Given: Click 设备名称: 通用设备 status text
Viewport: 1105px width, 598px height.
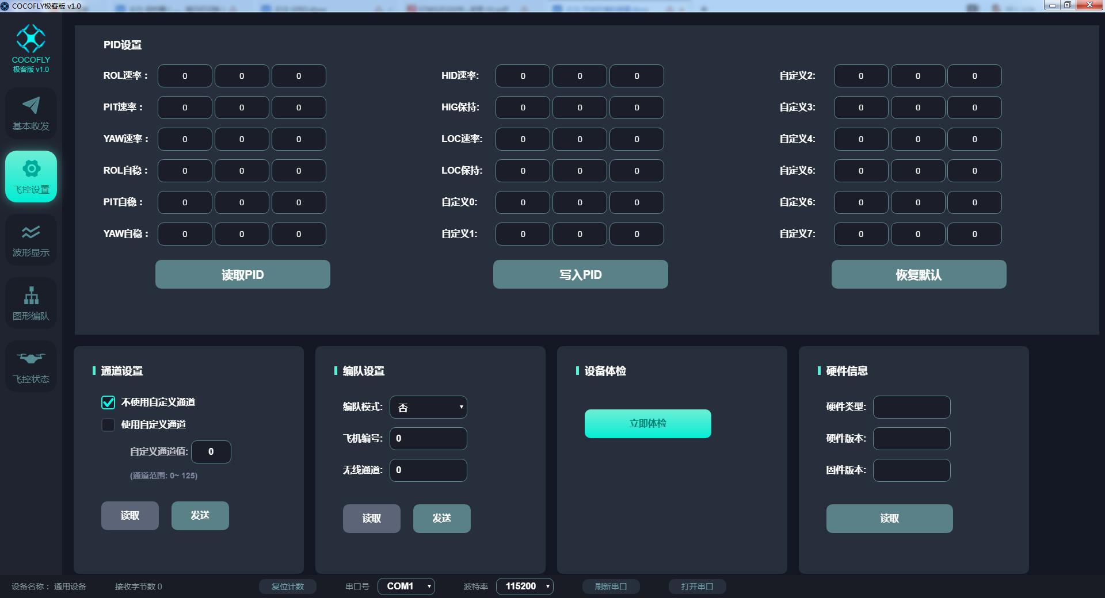Looking at the screenshot, I should pyautogui.click(x=49, y=587).
